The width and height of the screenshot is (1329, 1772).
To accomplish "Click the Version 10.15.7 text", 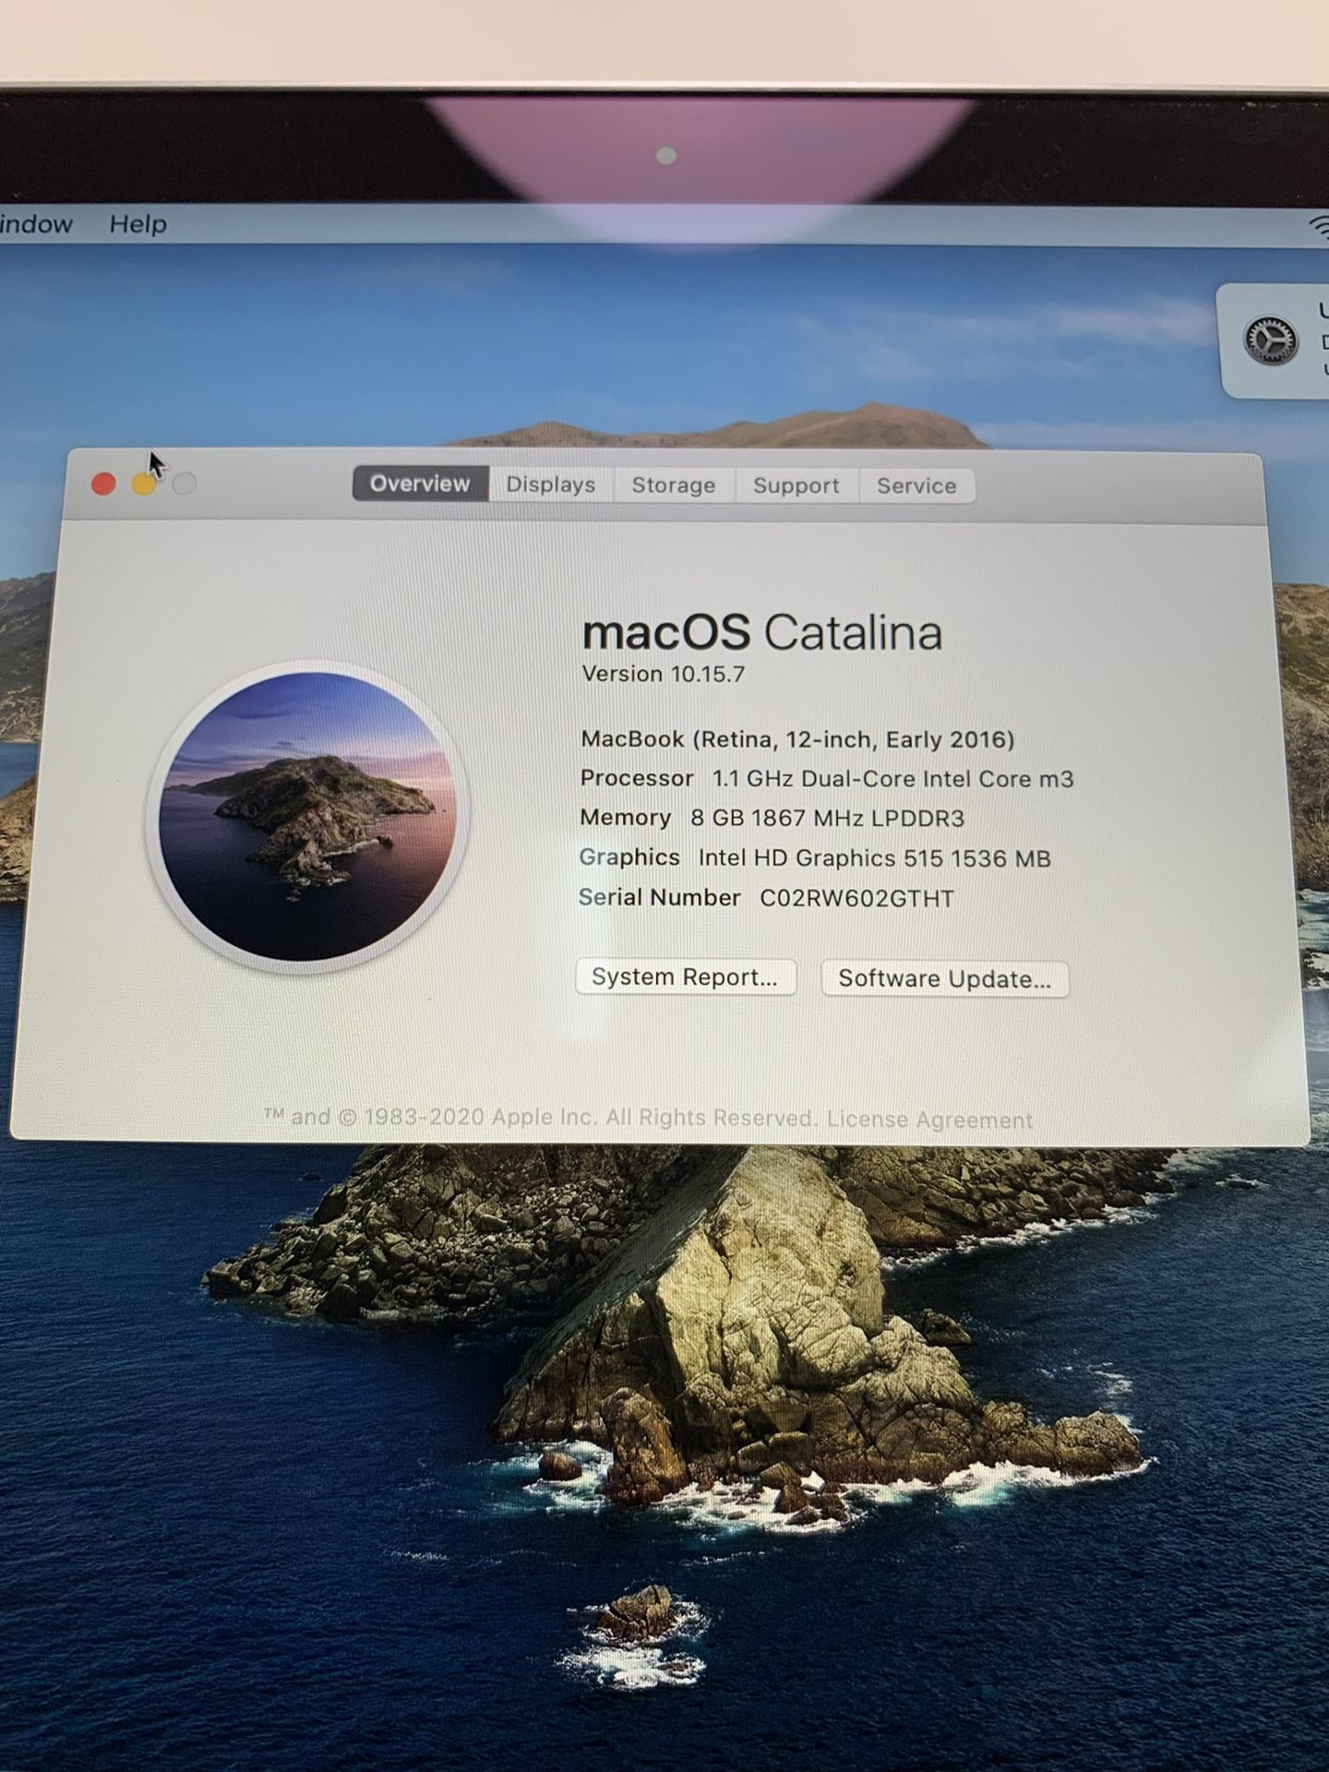I will click(x=664, y=674).
